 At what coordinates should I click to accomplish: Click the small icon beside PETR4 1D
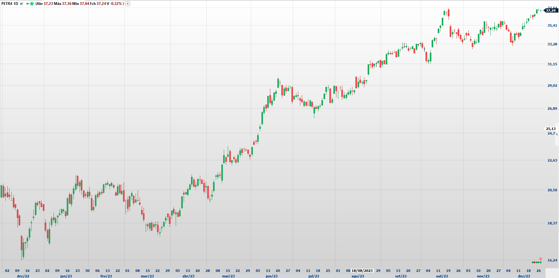(22, 4)
